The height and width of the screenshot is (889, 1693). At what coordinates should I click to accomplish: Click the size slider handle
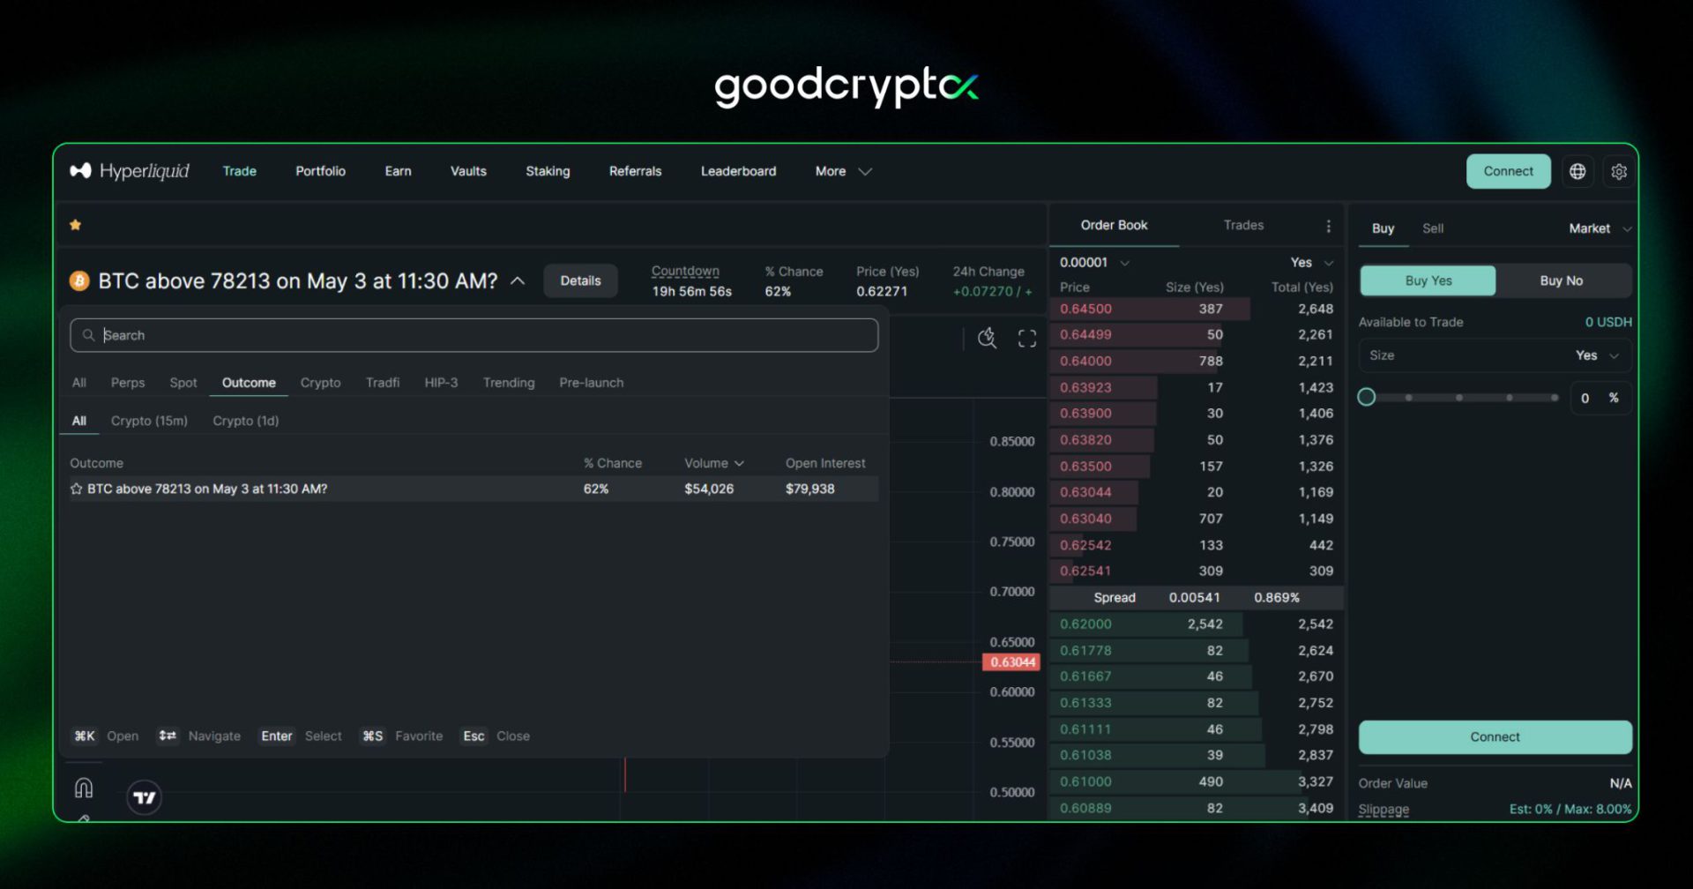(1367, 397)
